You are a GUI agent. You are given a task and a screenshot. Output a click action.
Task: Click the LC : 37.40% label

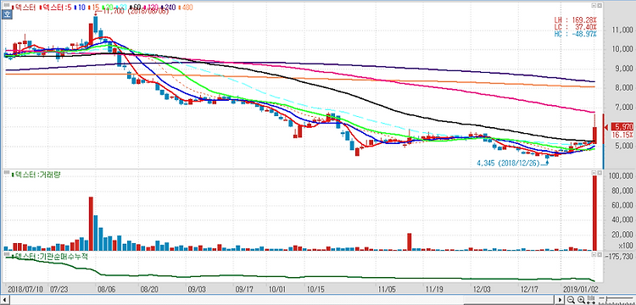pos(576,27)
